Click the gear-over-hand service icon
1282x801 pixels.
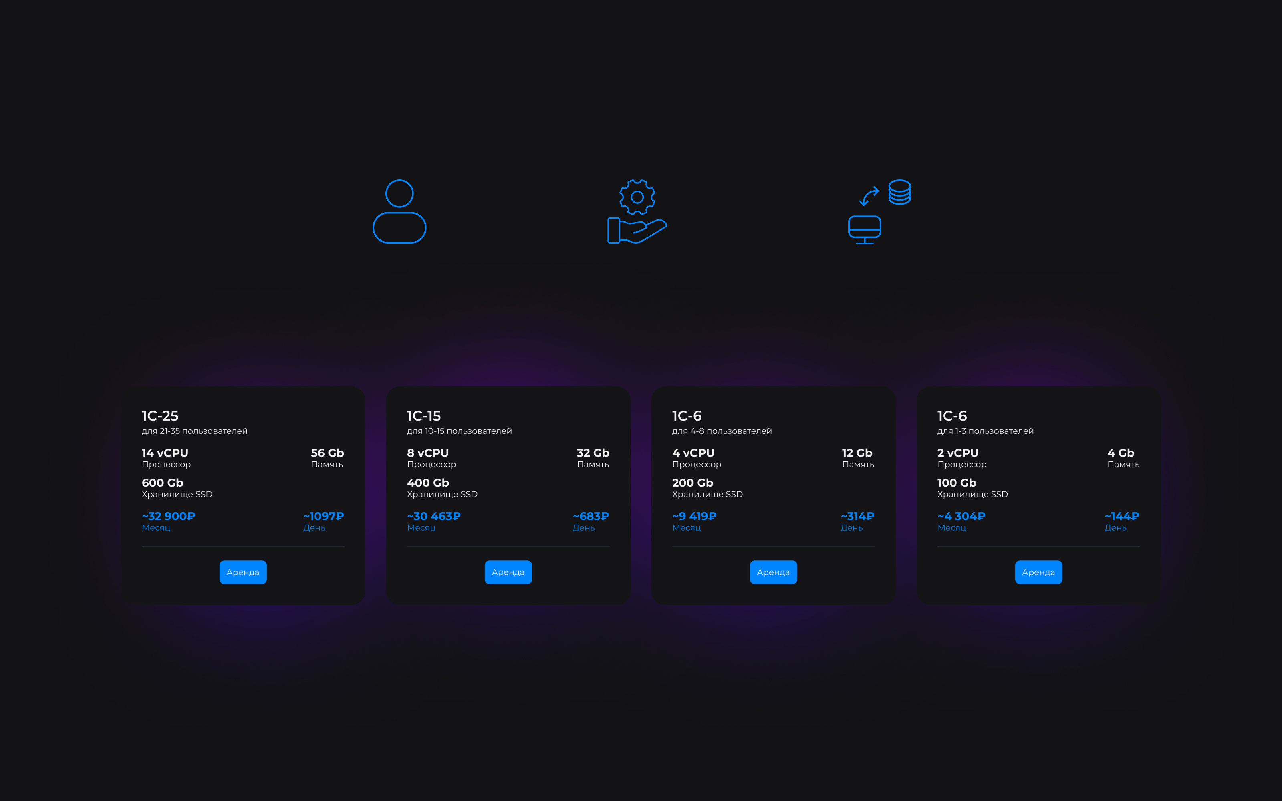click(x=637, y=211)
